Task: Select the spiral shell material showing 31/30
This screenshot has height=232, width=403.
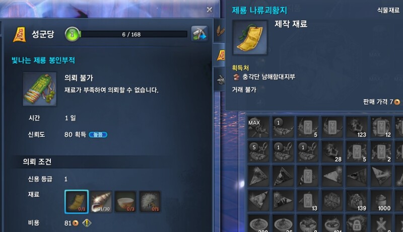Action: tap(101, 202)
